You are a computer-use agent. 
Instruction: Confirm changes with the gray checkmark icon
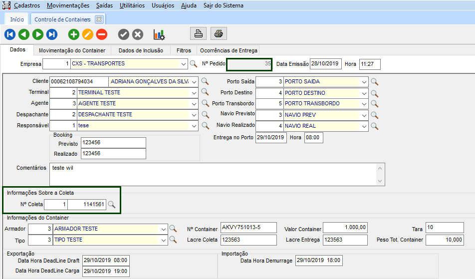pyautogui.click(x=124, y=34)
